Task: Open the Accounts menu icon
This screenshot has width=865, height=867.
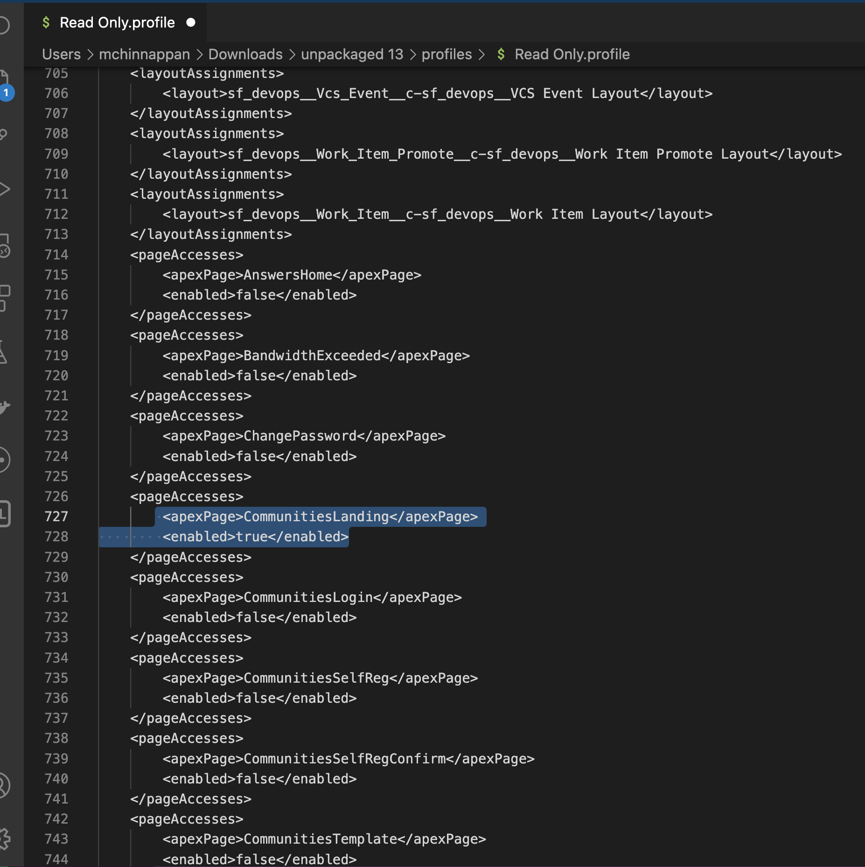Action: 5,785
